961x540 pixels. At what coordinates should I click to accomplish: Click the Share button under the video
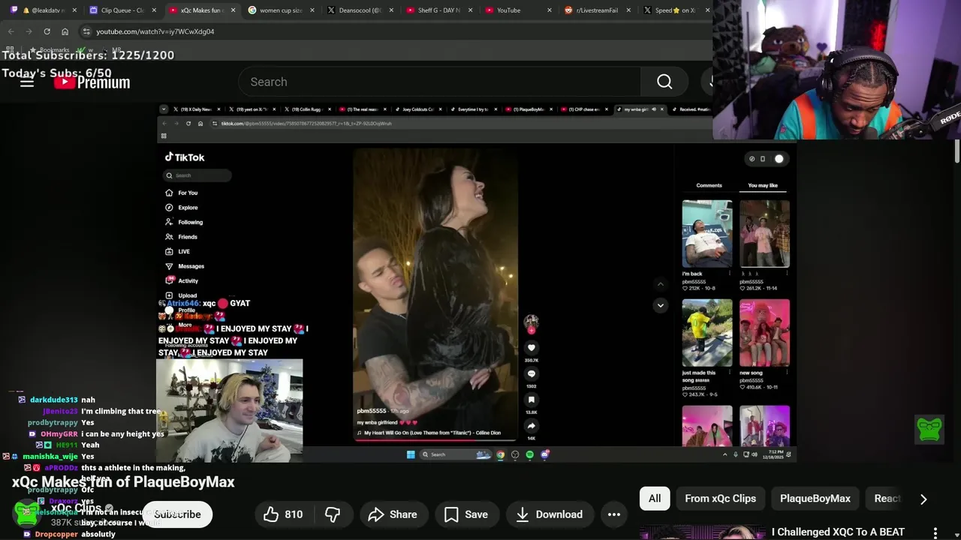coord(392,514)
